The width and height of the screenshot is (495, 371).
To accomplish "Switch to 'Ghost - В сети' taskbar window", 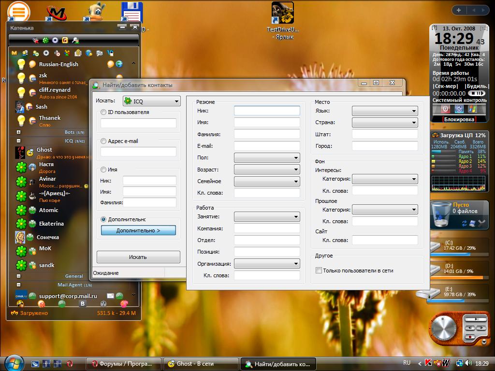I will pyautogui.click(x=201, y=364).
